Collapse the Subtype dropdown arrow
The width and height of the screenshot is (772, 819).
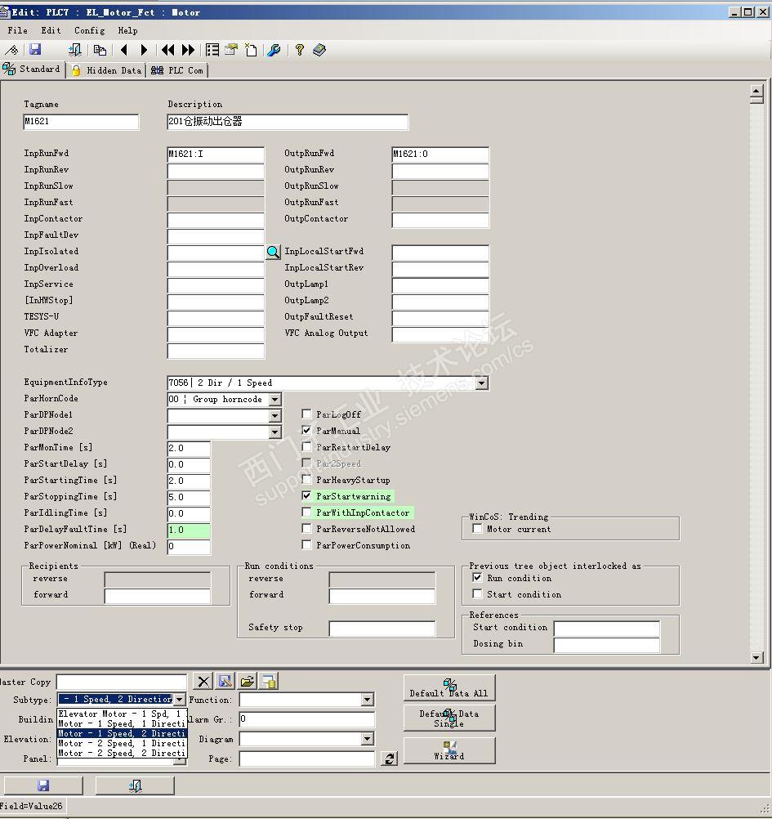179,700
